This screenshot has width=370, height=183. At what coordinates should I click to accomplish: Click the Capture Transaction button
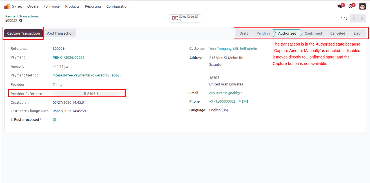24,33
